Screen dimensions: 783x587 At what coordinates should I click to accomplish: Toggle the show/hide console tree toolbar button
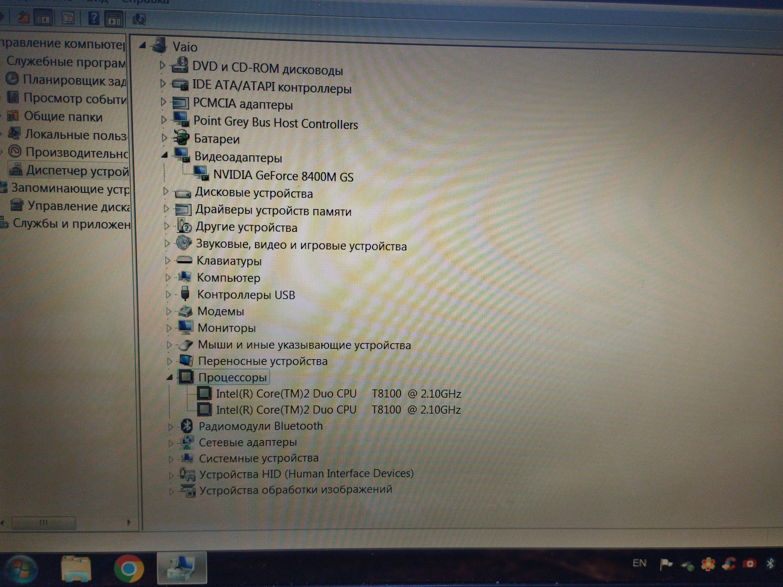pyautogui.click(x=43, y=18)
